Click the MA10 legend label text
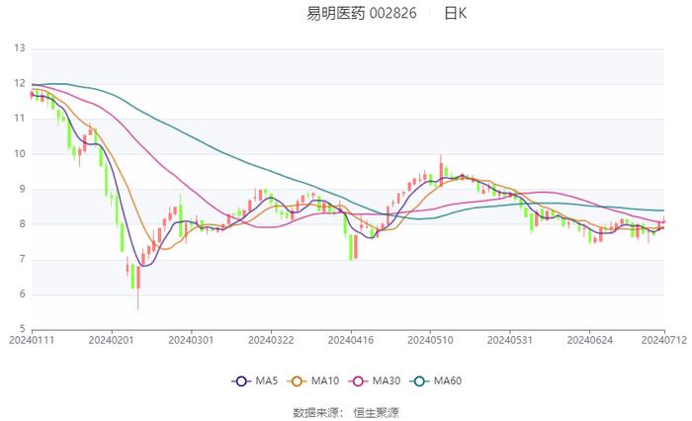 coord(325,380)
